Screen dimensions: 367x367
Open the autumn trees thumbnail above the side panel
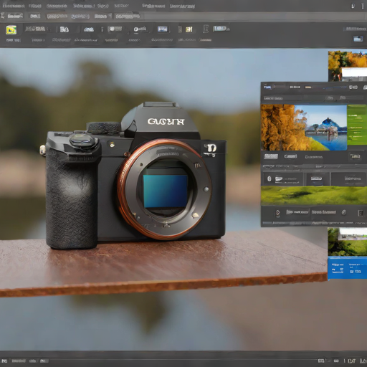coord(348,66)
